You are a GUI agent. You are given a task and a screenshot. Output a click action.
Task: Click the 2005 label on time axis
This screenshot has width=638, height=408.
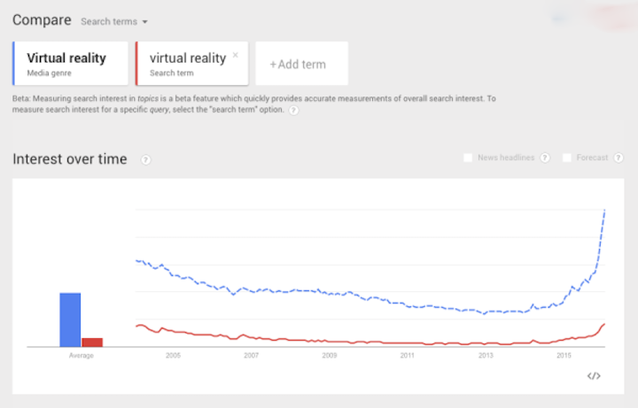tap(173, 356)
